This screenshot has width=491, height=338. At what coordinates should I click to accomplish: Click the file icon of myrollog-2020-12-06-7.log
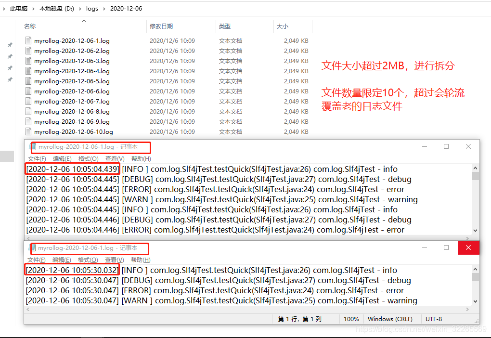tap(28, 101)
